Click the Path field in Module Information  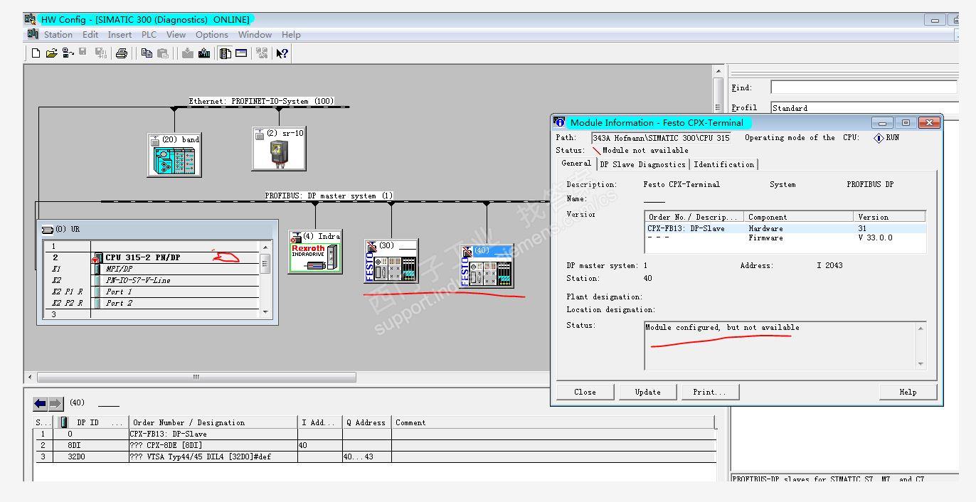pyautogui.click(x=661, y=138)
